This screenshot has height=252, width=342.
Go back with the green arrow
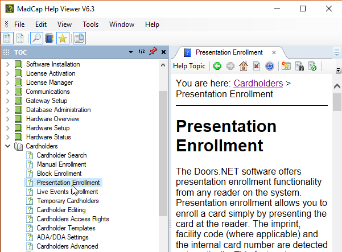point(217,66)
